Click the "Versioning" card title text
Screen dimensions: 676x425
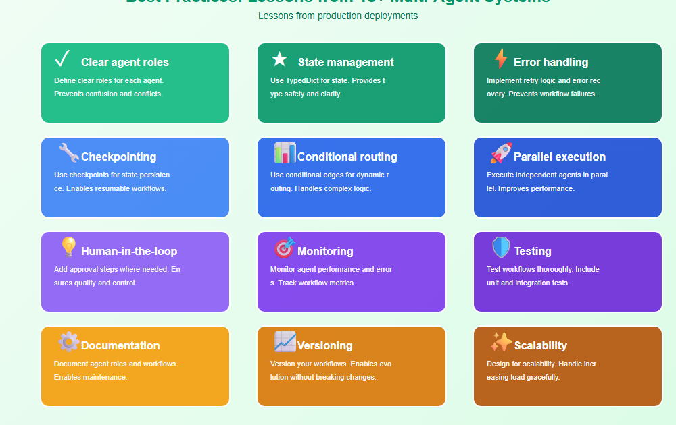[325, 345]
